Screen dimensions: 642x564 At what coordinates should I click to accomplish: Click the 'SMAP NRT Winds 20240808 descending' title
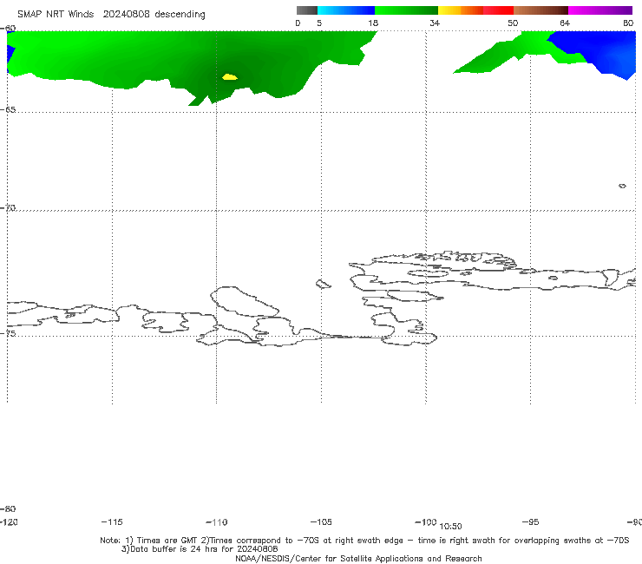pos(111,15)
